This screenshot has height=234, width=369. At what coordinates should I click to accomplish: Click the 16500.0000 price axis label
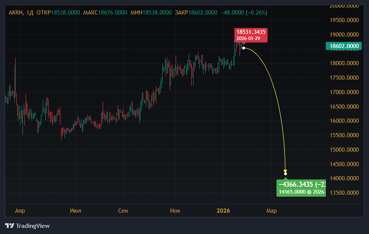pyautogui.click(x=344, y=106)
